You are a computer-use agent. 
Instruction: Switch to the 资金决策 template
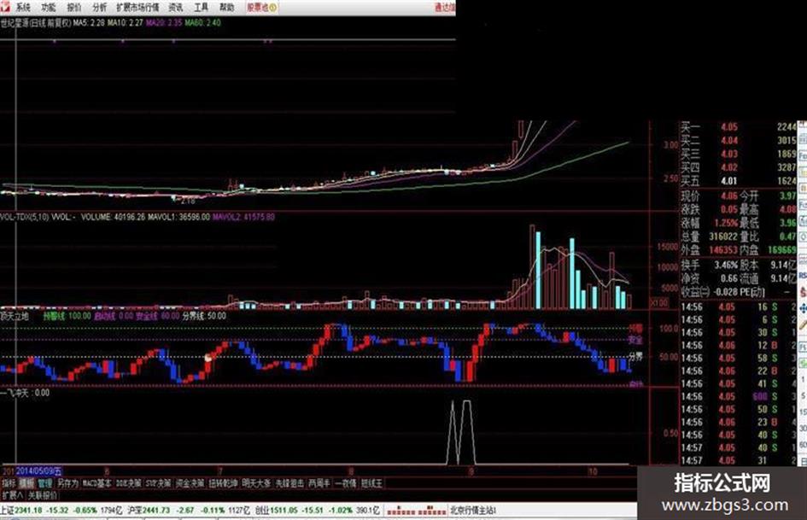point(190,483)
